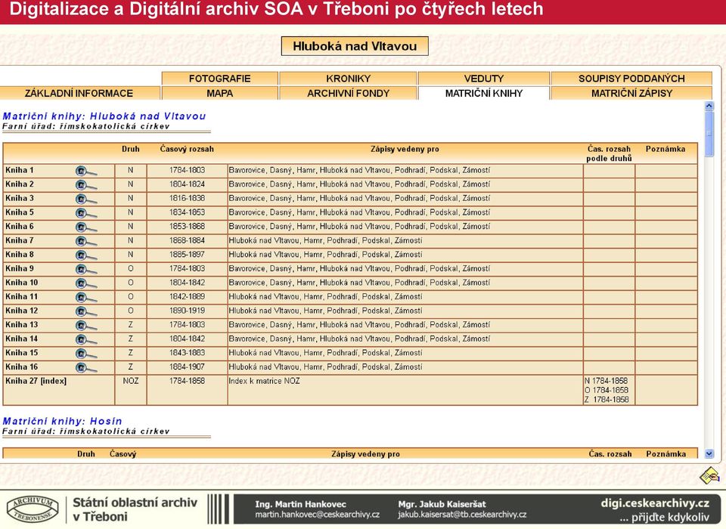This screenshot has width=726, height=529.
Task: Click the 'Časový rozsah' column header
Action: click(187, 149)
